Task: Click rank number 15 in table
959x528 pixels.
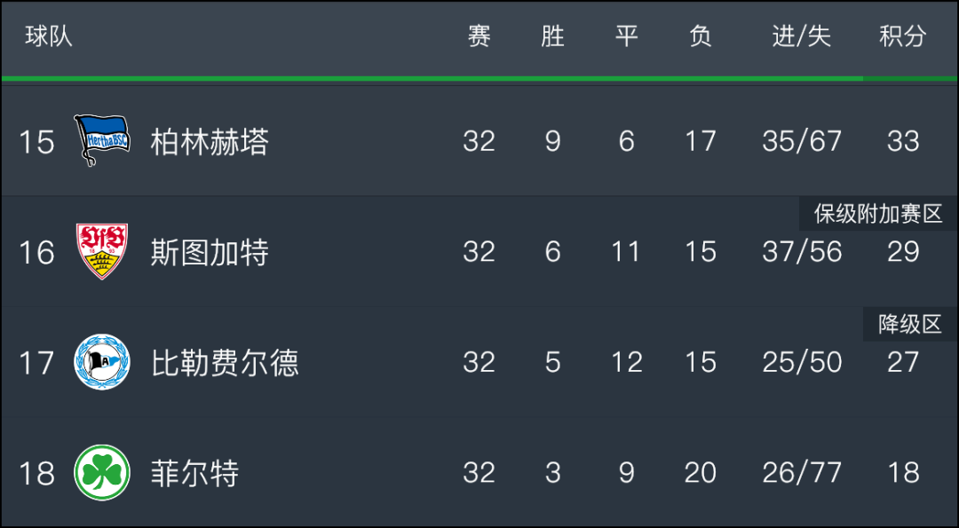Action: pos(36,142)
